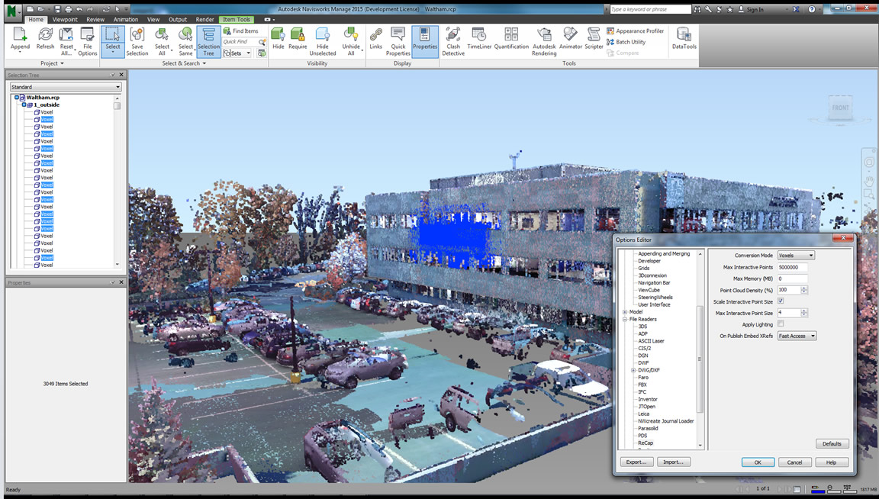The width and height of the screenshot is (879, 499).
Task: Click the Help button in Options Editor
Action: (831, 462)
